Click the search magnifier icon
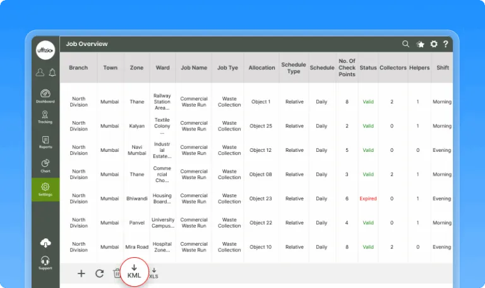485x288 pixels. [406, 44]
